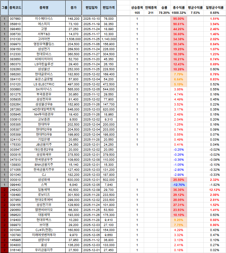This screenshot has width=226, height=253.
Task: Select the 휴온스글로벌 stock name cell
Action: pos(44,79)
